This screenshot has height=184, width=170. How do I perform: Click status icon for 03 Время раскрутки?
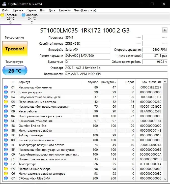tap(6, 92)
